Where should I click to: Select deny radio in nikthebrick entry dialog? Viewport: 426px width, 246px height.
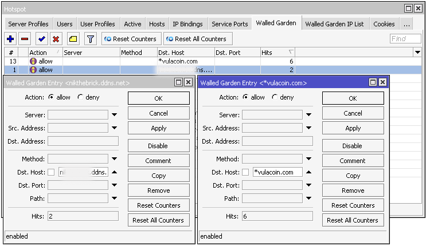point(80,97)
